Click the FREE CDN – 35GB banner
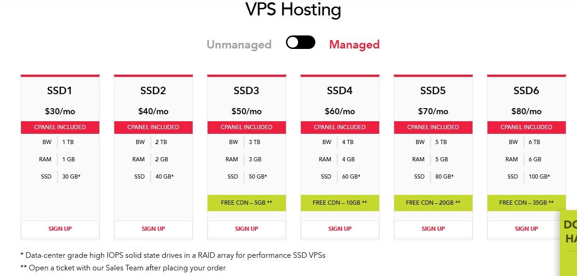The image size is (577, 276). 527,203
